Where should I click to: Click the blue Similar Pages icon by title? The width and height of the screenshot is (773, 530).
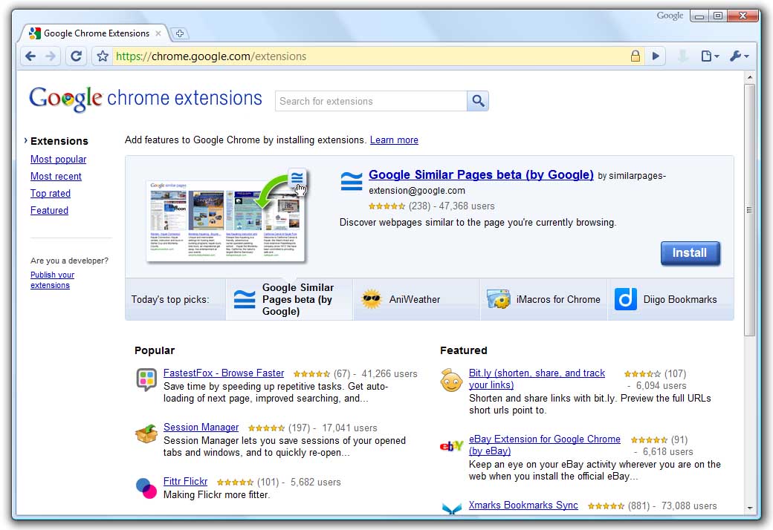pyautogui.click(x=352, y=181)
